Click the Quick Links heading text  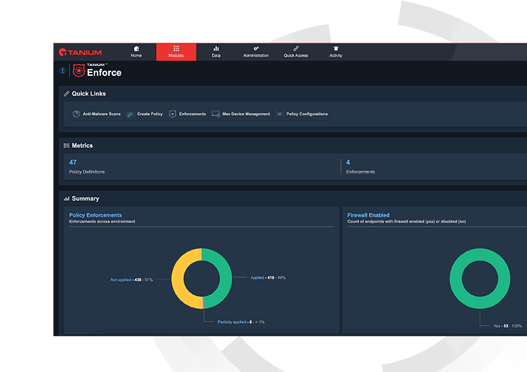click(89, 93)
